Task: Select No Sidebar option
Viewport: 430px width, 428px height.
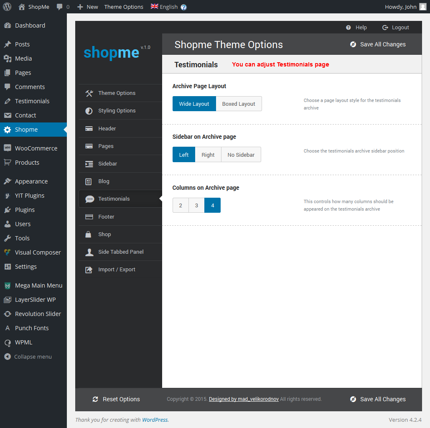Action: tap(241, 155)
